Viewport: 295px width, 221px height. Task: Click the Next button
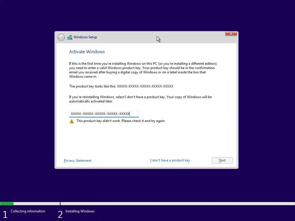coord(222,160)
